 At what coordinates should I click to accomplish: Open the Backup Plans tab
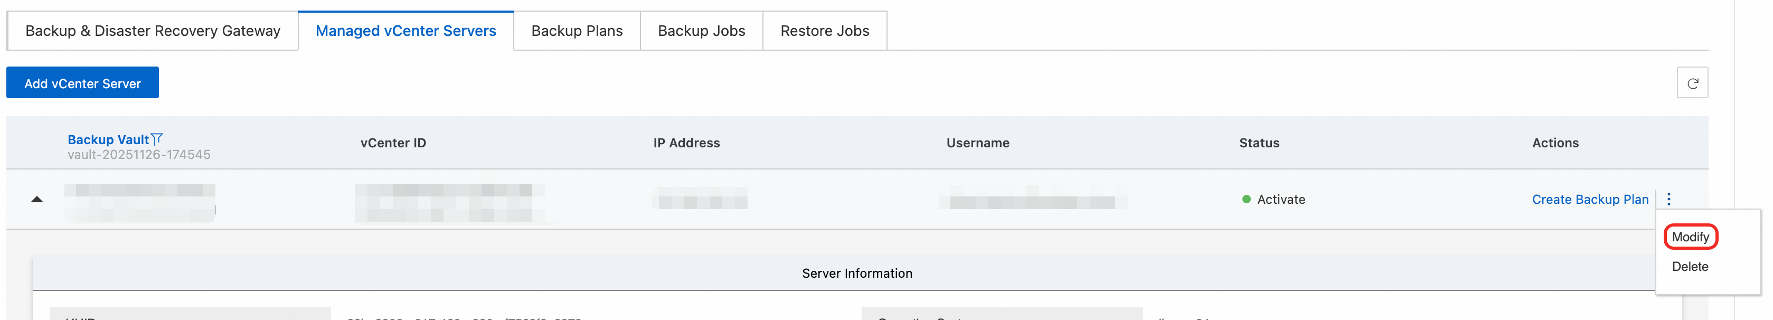[577, 31]
